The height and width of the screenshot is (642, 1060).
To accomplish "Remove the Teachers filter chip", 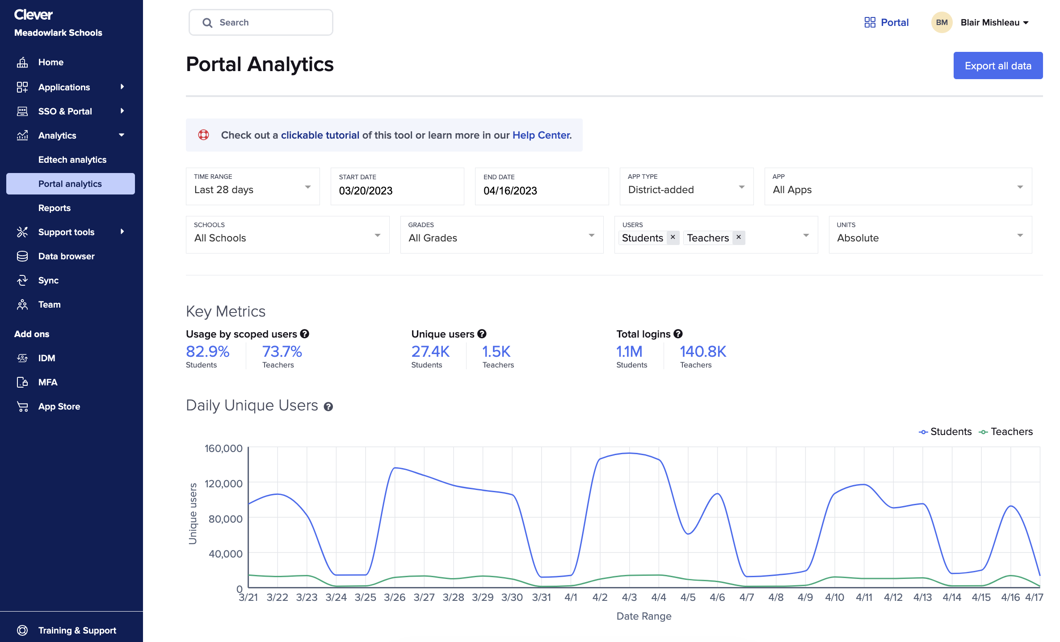I will (739, 237).
